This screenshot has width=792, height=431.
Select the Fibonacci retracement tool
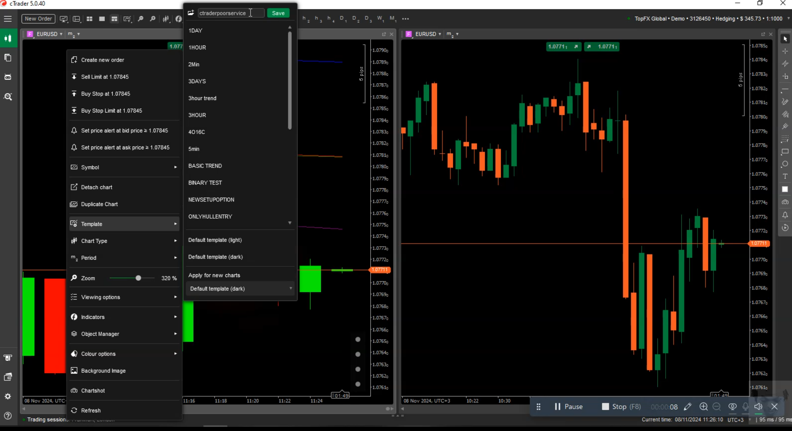[x=785, y=139]
